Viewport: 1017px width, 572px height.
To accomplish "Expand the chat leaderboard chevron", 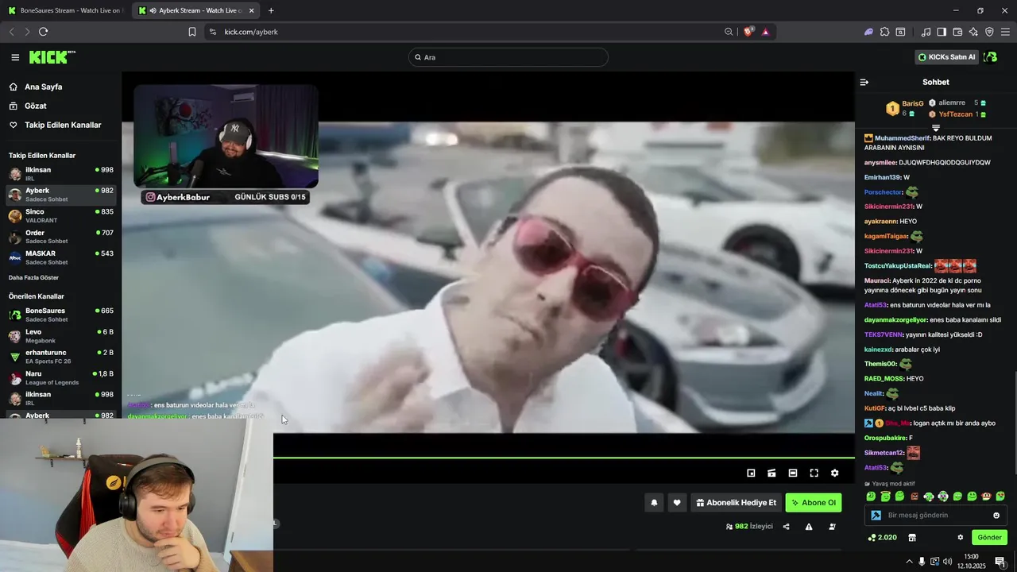I will click(935, 127).
